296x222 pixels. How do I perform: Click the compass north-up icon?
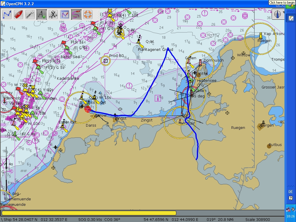[277, 14]
